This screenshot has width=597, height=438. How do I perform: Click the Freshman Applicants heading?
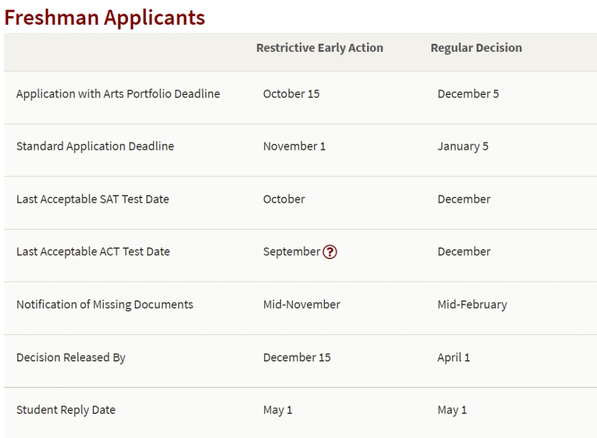(104, 17)
